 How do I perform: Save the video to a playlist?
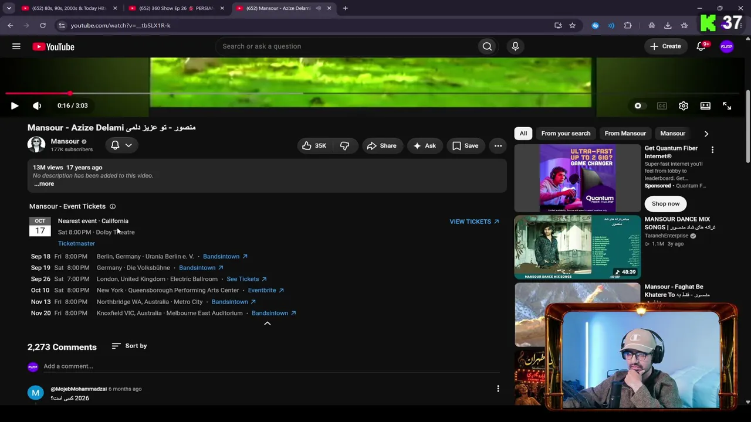(465, 146)
